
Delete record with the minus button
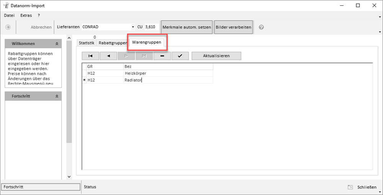click(x=162, y=56)
